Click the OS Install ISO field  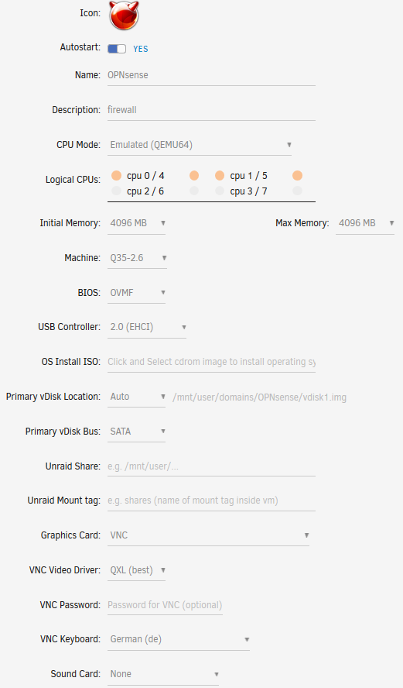212,362
